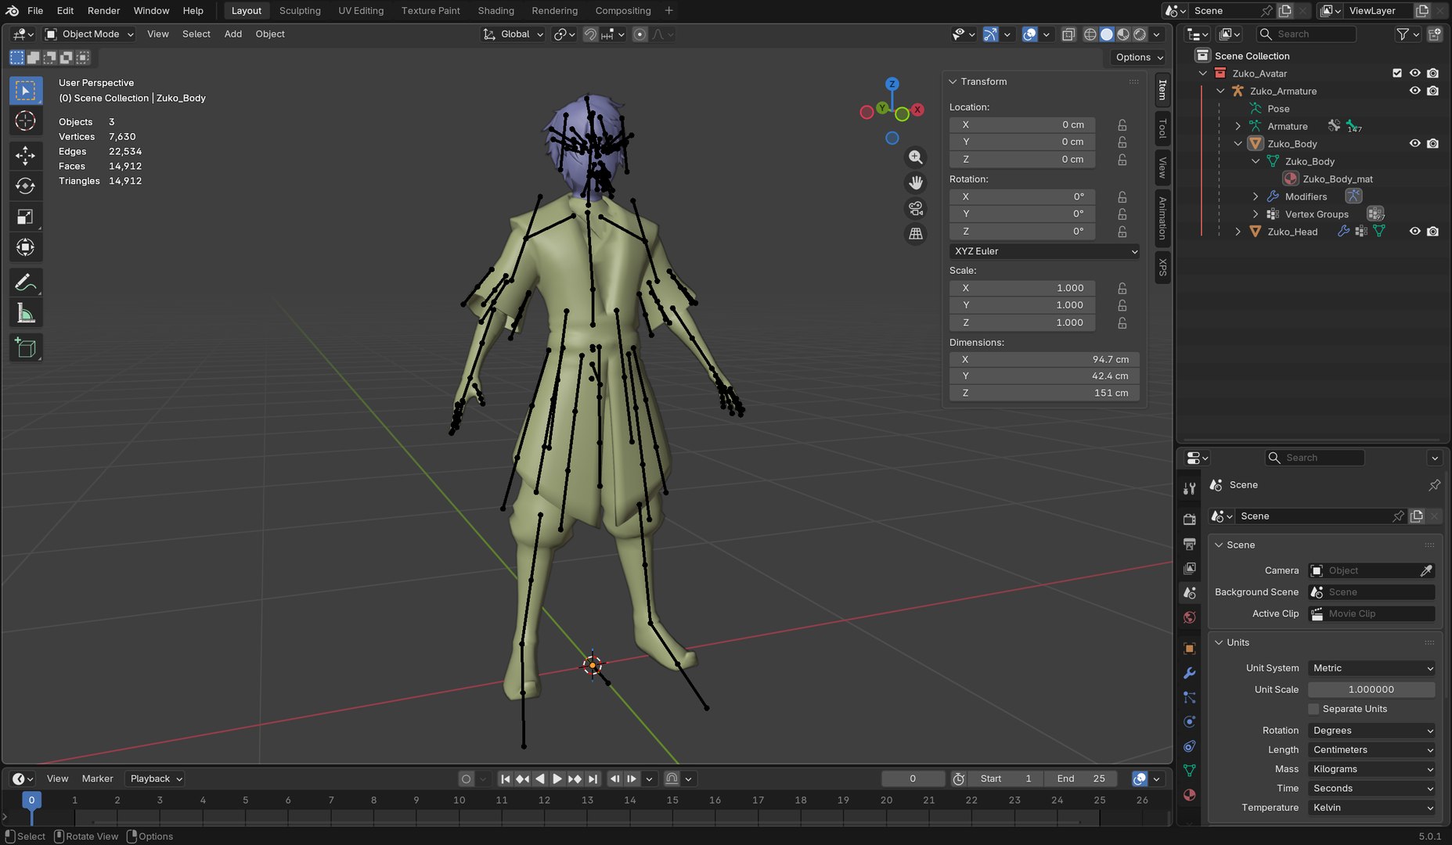Click the Dimensions X value field
1452x845 pixels.
pyautogui.click(x=1044, y=359)
